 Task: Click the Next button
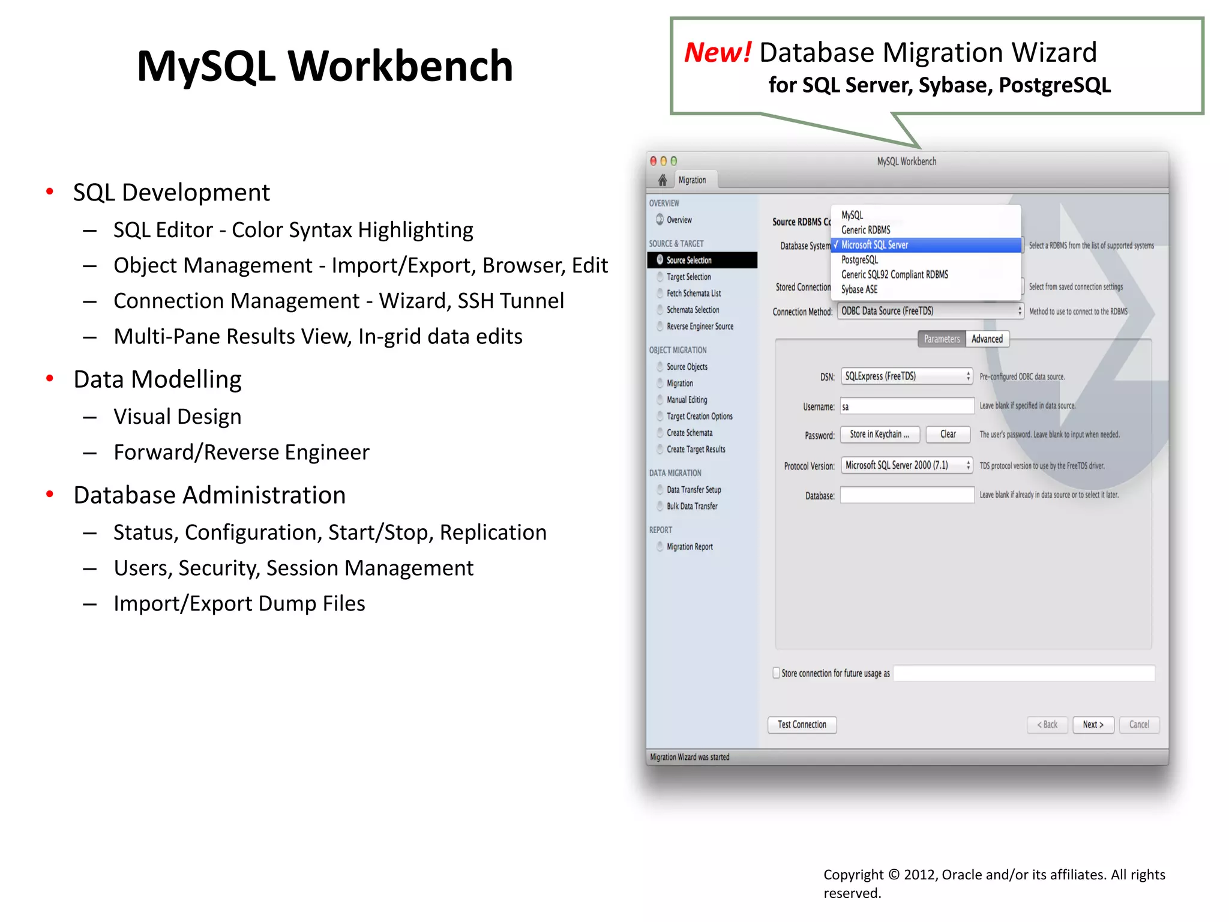pyautogui.click(x=1093, y=725)
